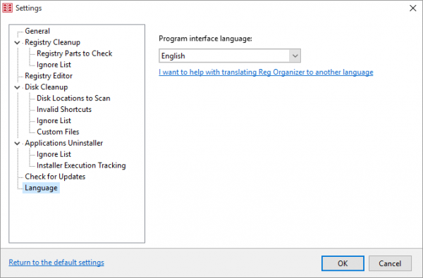
Task: Open the Disk Cleanup settings section
Action: pyautogui.click(x=46, y=87)
